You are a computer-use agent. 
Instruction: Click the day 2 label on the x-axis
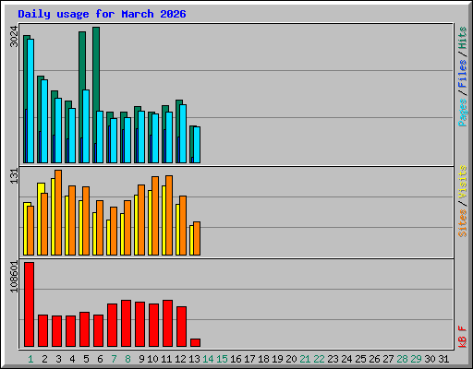pyautogui.click(x=44, y=359)
